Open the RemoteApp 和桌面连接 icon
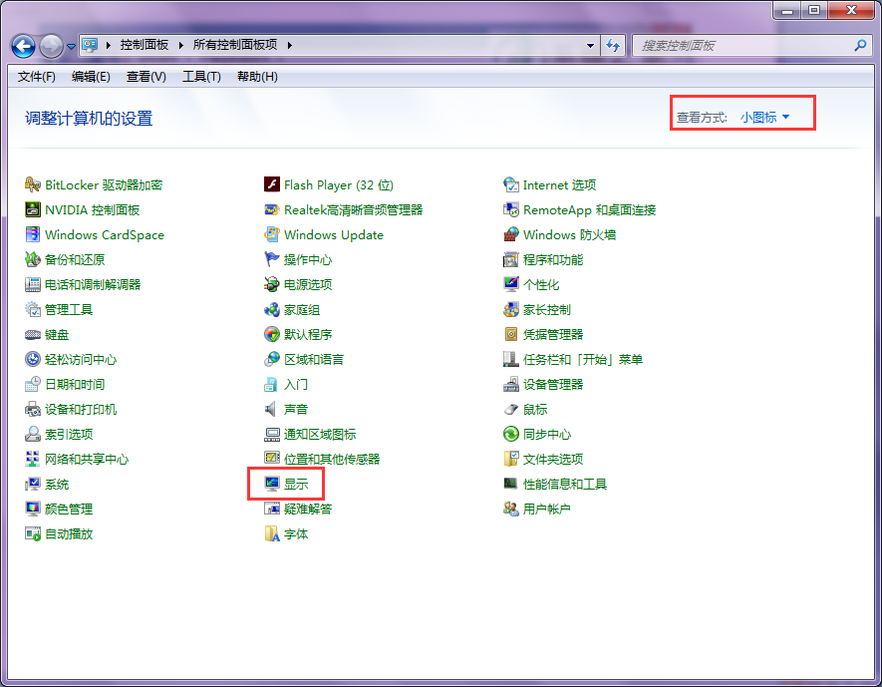 (x=510, y=209)
